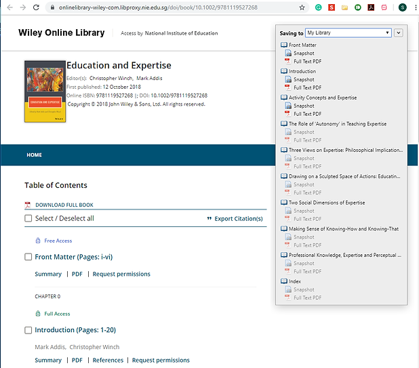Select 'The Role of Autonomy in Teaching Expertise' item

(x=338, y=123)
